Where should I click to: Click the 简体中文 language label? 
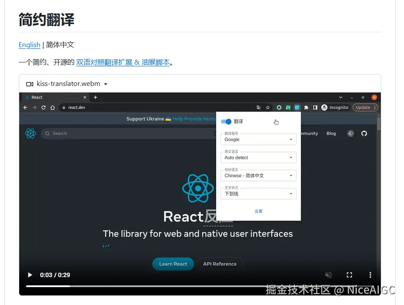coord(60,45)
